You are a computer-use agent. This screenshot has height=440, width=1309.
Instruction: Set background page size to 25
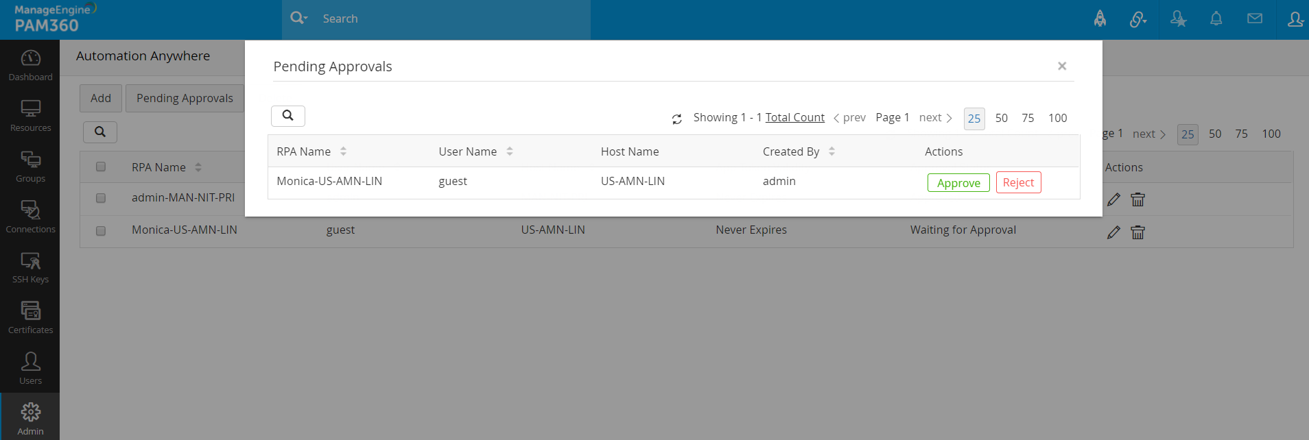tap(1188, 134)
